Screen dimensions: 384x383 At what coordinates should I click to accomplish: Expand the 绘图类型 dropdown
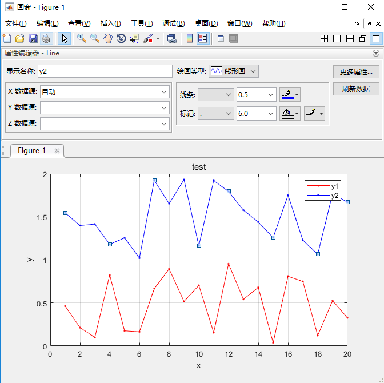(234, 71)
